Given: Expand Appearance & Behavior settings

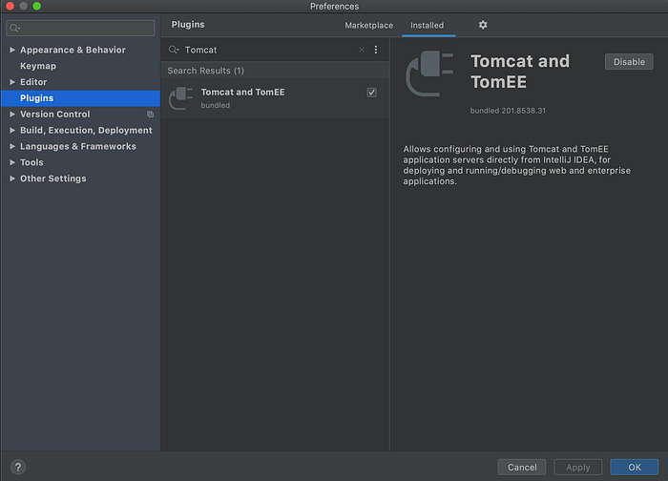Looking at the screenshot, I should [x=12, y=50].
